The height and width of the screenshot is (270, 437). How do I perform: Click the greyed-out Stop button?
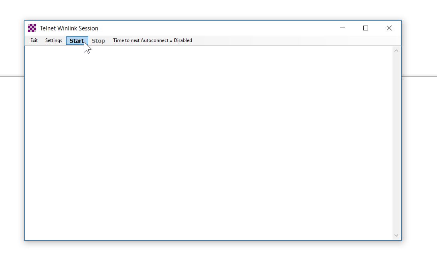click(98, 41)
